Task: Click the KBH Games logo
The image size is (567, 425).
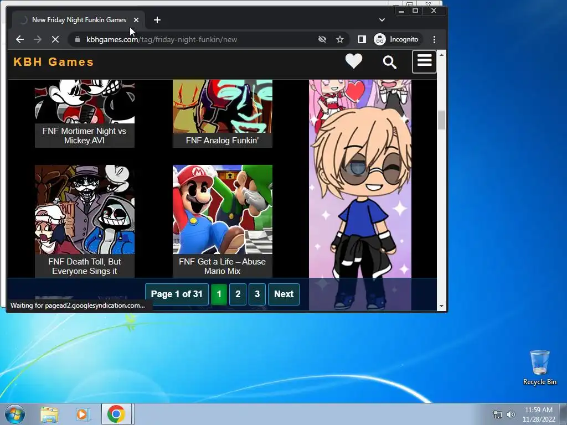Action: click(54, 62)
